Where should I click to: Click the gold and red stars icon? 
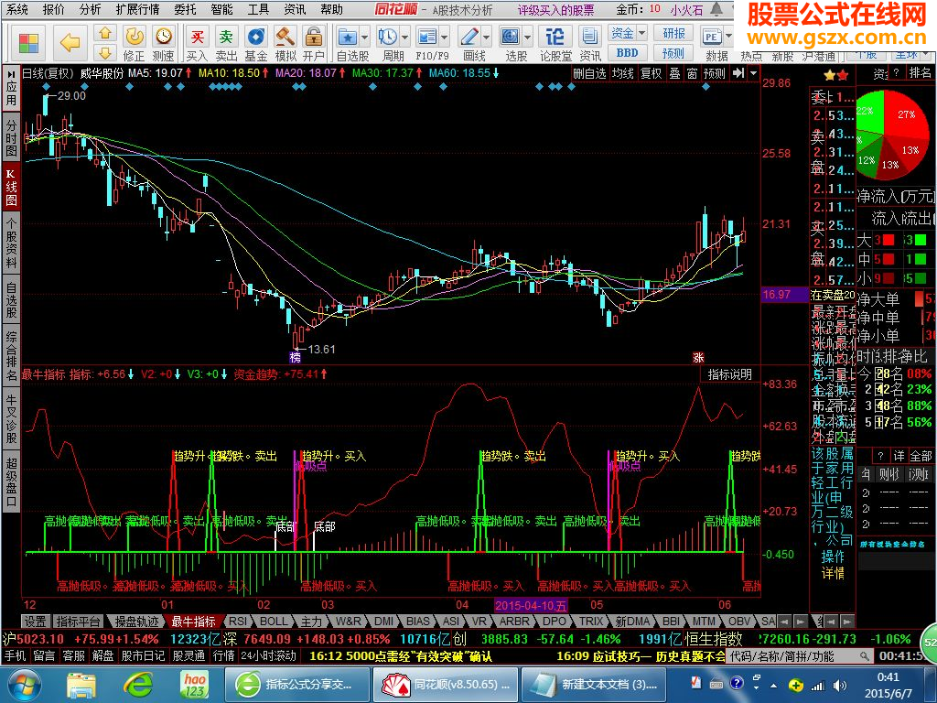(836, 75)
